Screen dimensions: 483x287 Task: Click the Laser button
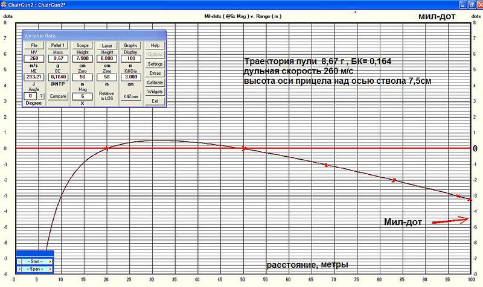(106, 45)
